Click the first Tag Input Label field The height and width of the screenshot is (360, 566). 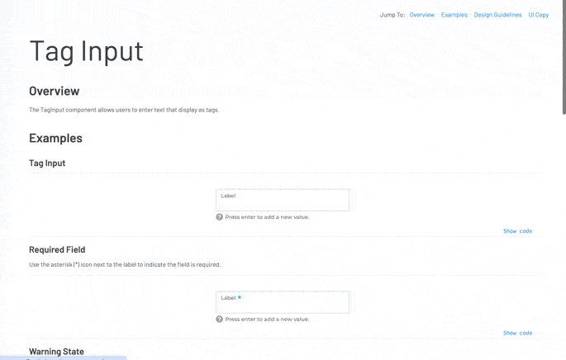pyautogui.click(x=283, y=200)
